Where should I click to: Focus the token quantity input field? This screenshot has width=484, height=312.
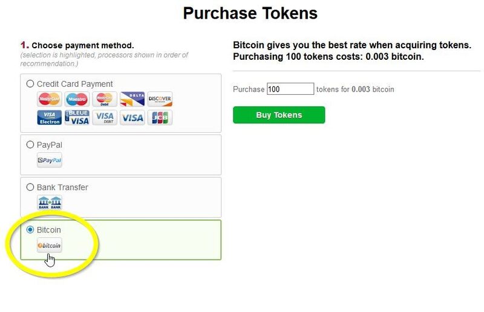(290, 89)
